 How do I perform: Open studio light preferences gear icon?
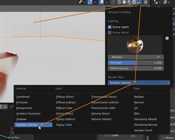click(x=167, y=38)
